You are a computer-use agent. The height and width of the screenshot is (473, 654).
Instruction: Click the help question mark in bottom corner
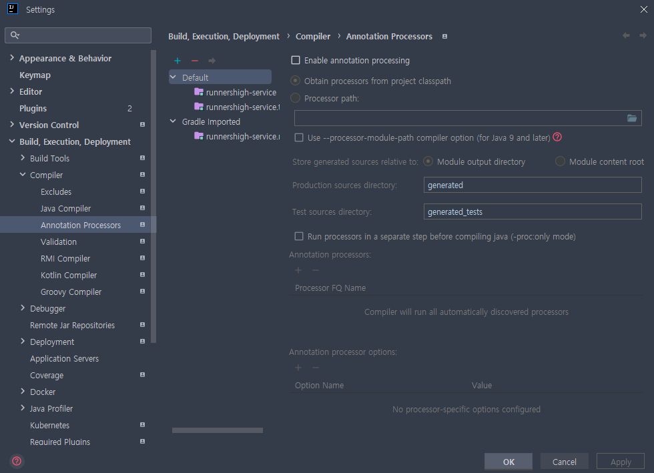[16, 461]
